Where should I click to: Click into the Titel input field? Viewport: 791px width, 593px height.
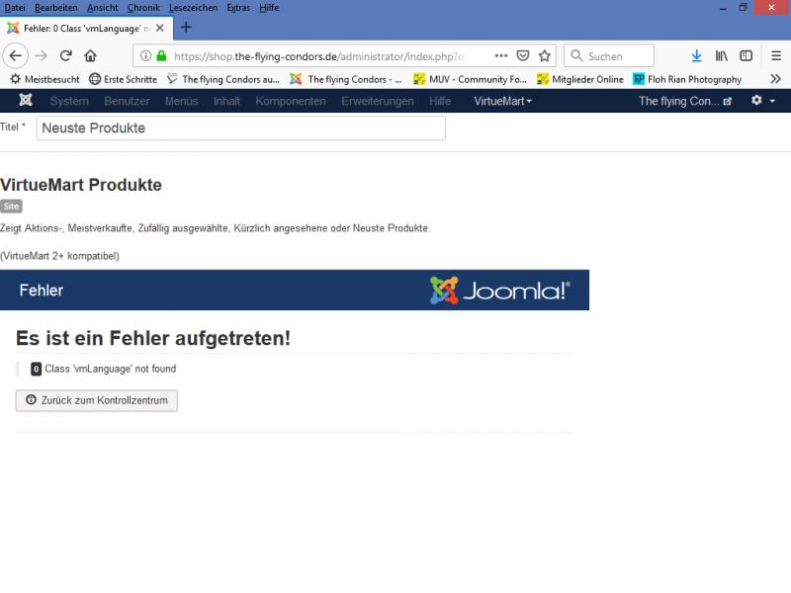[240, 128]
